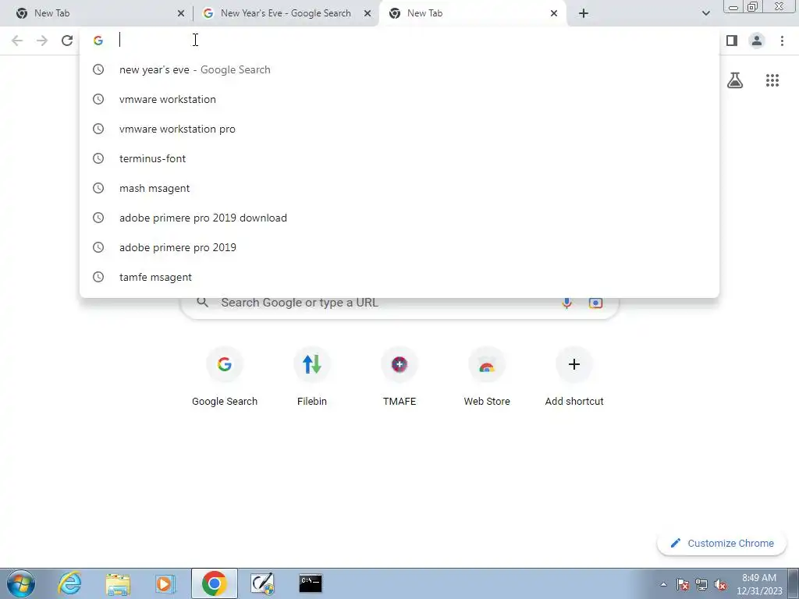Open the TMAFE shortcut
This screenshot has width=799, height=599.
click(399, 377)
